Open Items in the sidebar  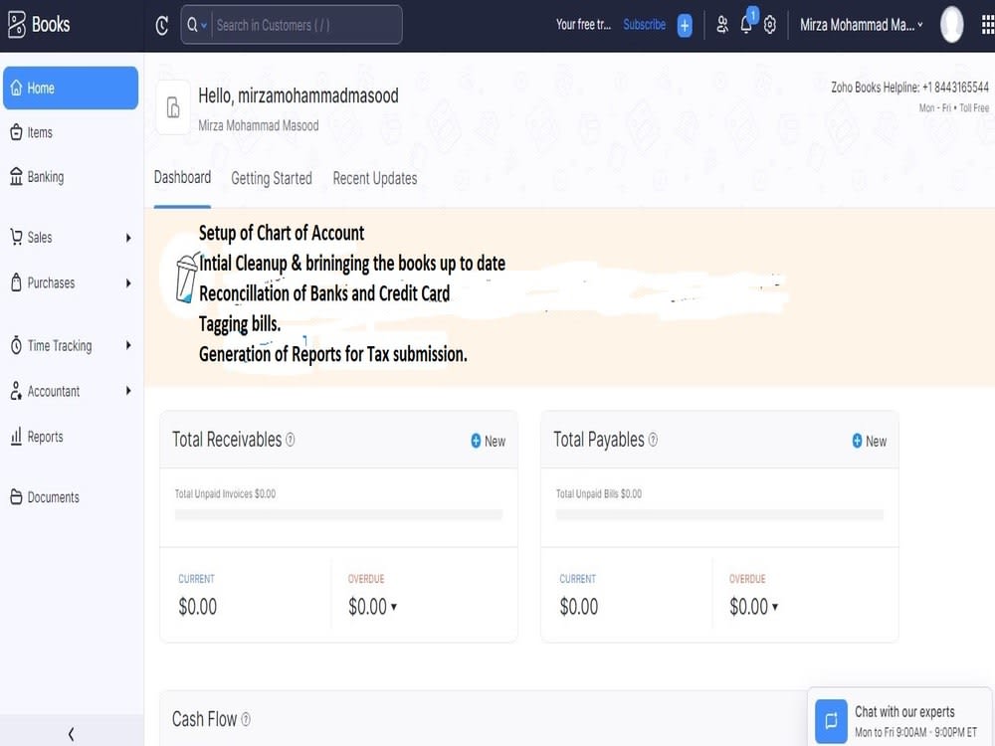tap(71, 132)
